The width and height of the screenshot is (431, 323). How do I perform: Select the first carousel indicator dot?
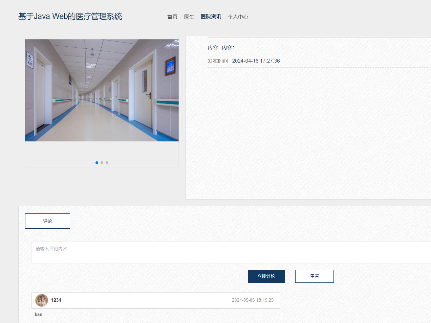pyautogui.click(x=97, y=163)
